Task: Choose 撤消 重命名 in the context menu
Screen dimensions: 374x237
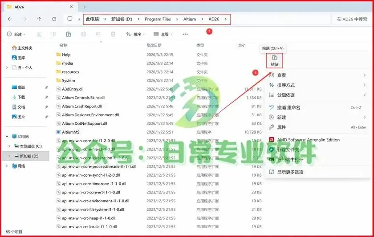Action: (317, 107)
